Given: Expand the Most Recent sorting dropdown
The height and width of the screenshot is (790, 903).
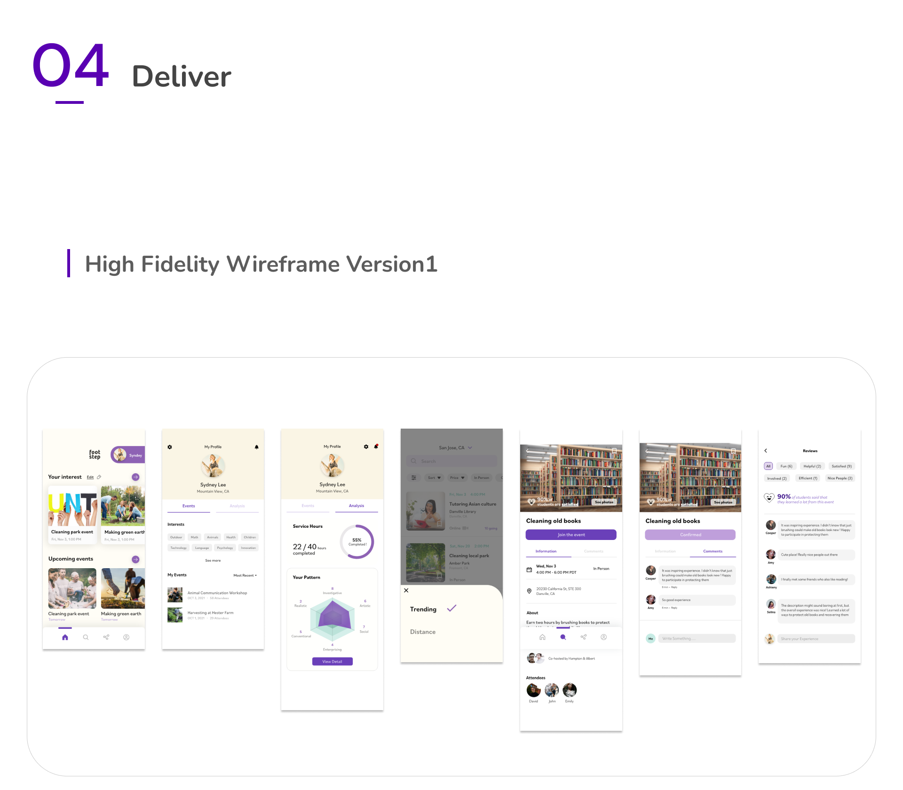Looking at the screenshot, I should point(245,575).
